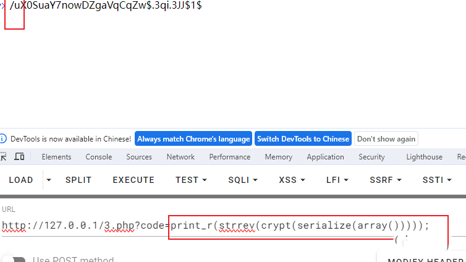The width and height of the screenshot is (466, 262).
Task: Switch to the Security tab
Action: [x=371, y=157]
